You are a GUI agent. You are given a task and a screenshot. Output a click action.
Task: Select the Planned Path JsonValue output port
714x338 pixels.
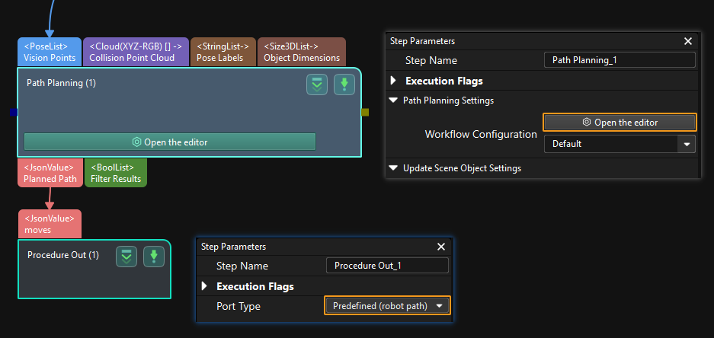tap(50, 173)
